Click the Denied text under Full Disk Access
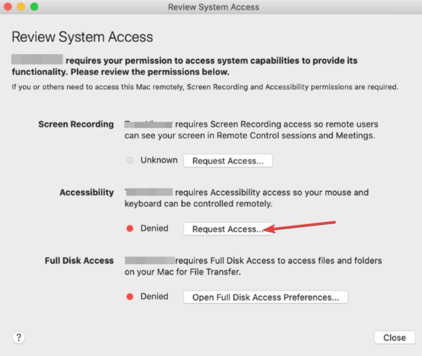Viewport: 422px width, 356px height. click(154, 296)
